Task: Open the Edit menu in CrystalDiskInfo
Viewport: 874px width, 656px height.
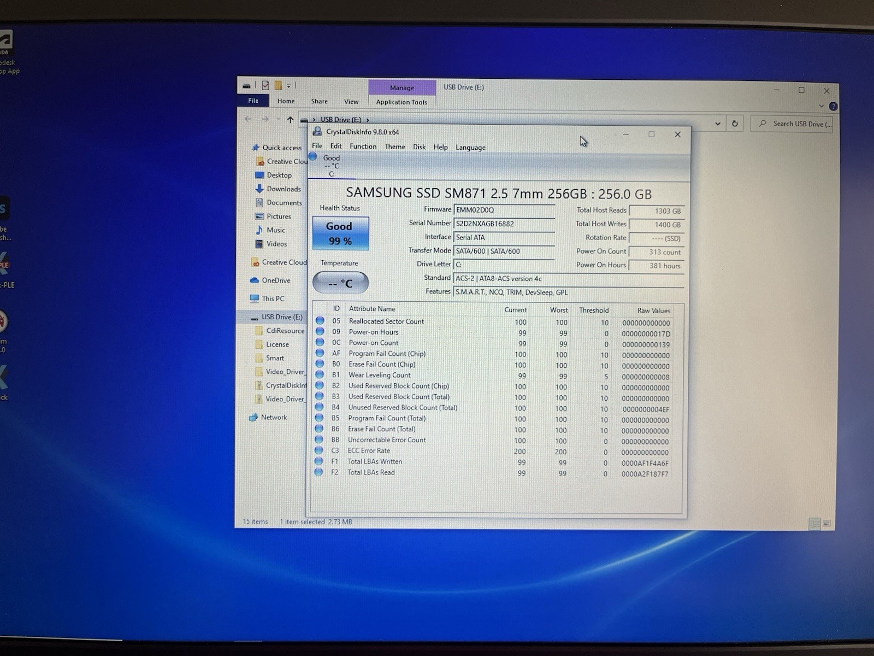Action: point(336,146)
